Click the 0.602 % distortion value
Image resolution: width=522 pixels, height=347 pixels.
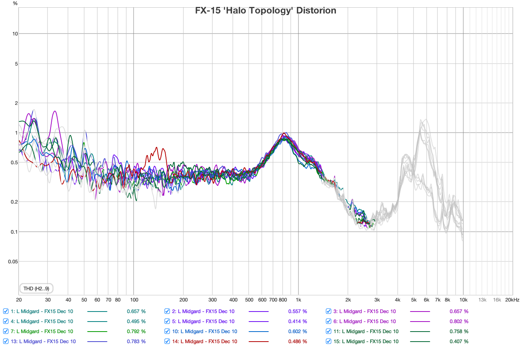tap(298, 331)
